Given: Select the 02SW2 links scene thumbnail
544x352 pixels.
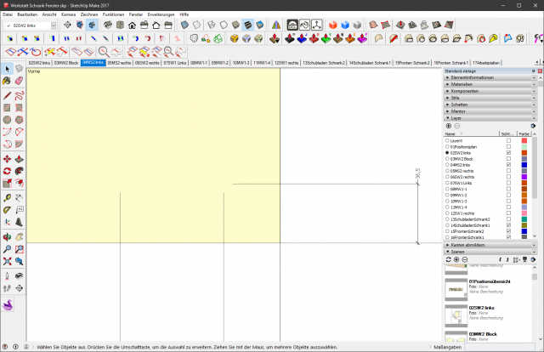Looking at the screenshot, I should [x=456, y=315].
